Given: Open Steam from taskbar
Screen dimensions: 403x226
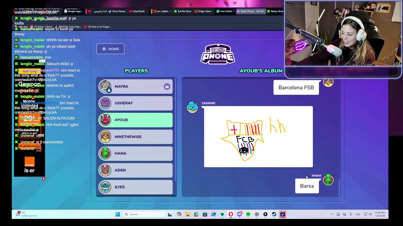Looking at the screenshot, I should click(x=274, y=214).
